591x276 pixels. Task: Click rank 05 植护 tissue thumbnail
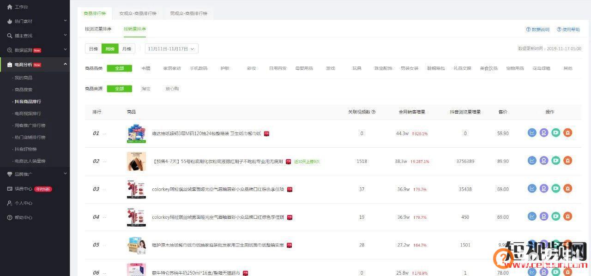(136, 245)
